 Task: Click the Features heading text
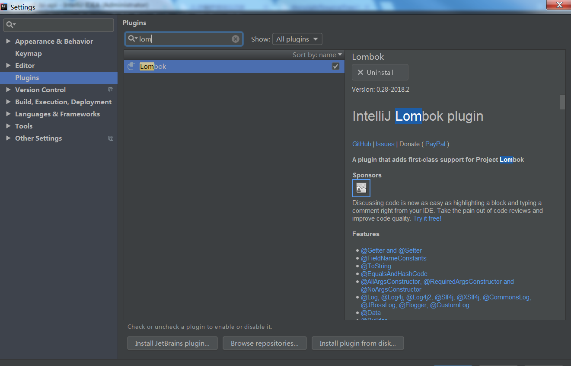coord(366,234)
